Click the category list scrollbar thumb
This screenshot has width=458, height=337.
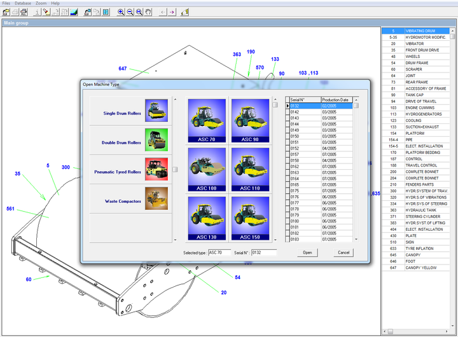coord(176,169)
